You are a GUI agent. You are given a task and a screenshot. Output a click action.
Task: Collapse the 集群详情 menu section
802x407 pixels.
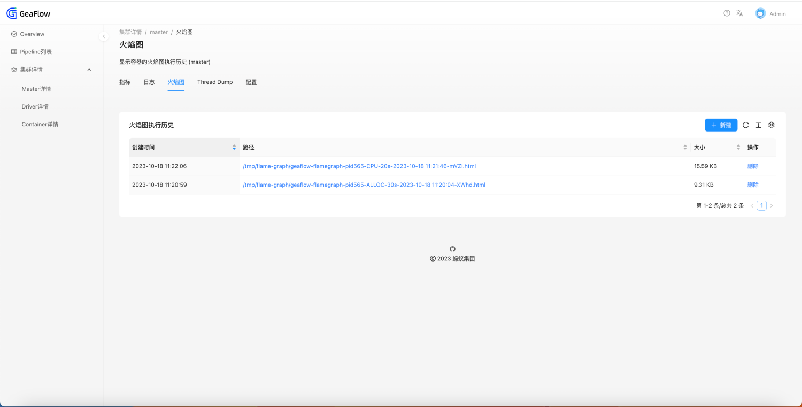pyautogui.click(x=89, y=69)
